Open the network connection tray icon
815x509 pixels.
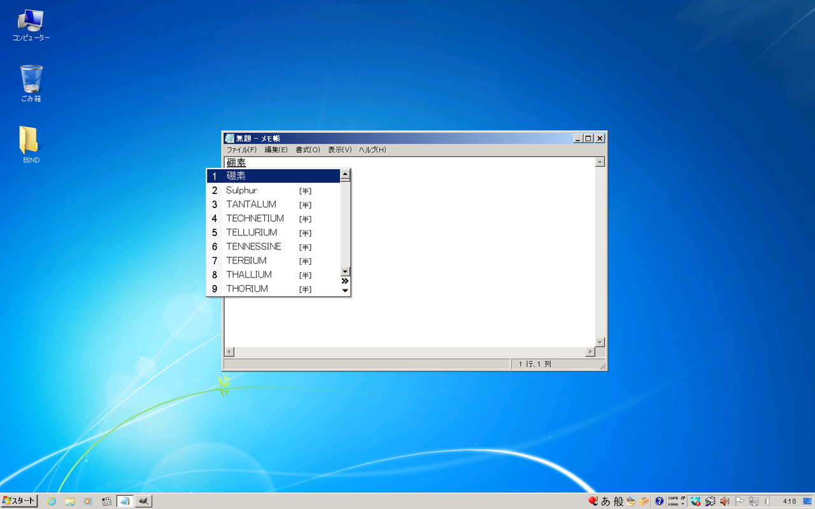755,501
